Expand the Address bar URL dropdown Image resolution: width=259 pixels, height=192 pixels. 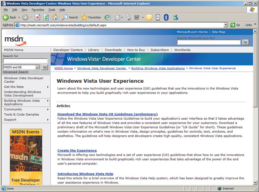226,25
